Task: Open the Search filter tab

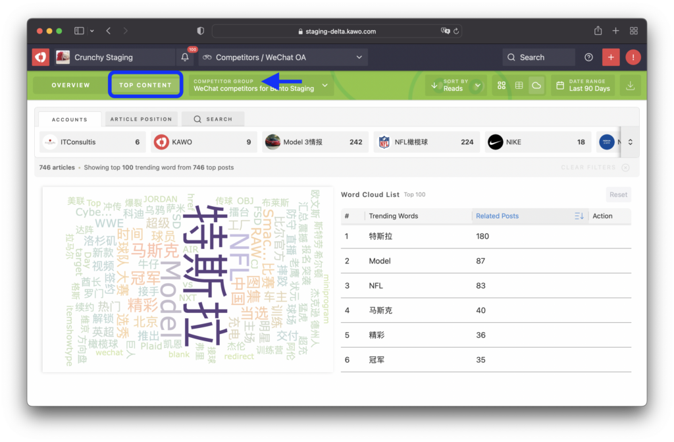Action: 213,119
